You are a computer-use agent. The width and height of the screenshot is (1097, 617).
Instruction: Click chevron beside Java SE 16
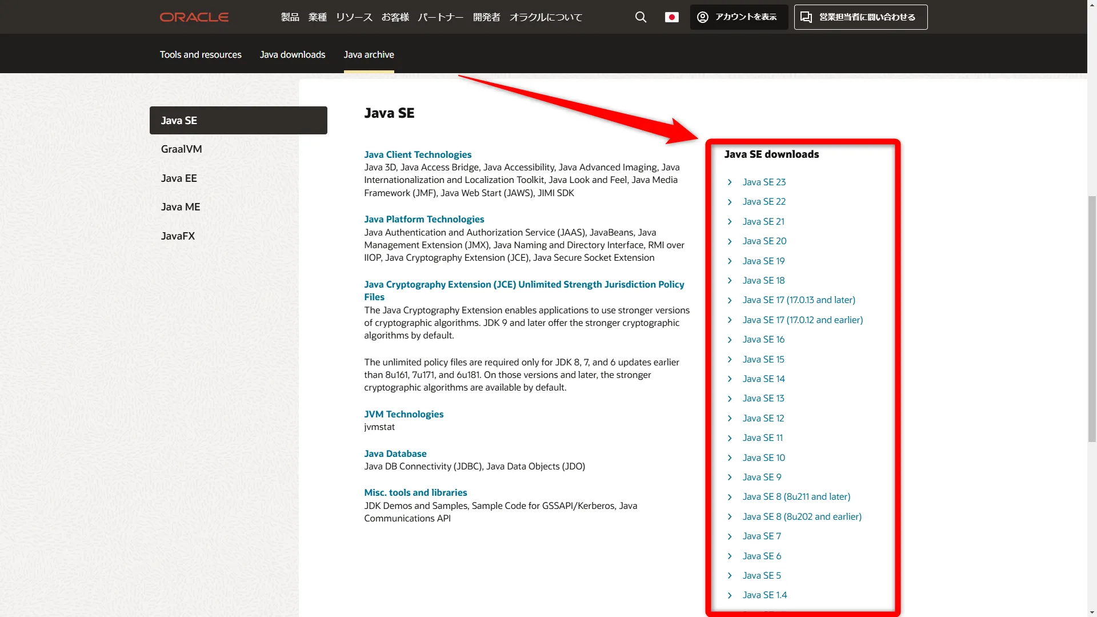pyautogui.click(x=730, y=339)
